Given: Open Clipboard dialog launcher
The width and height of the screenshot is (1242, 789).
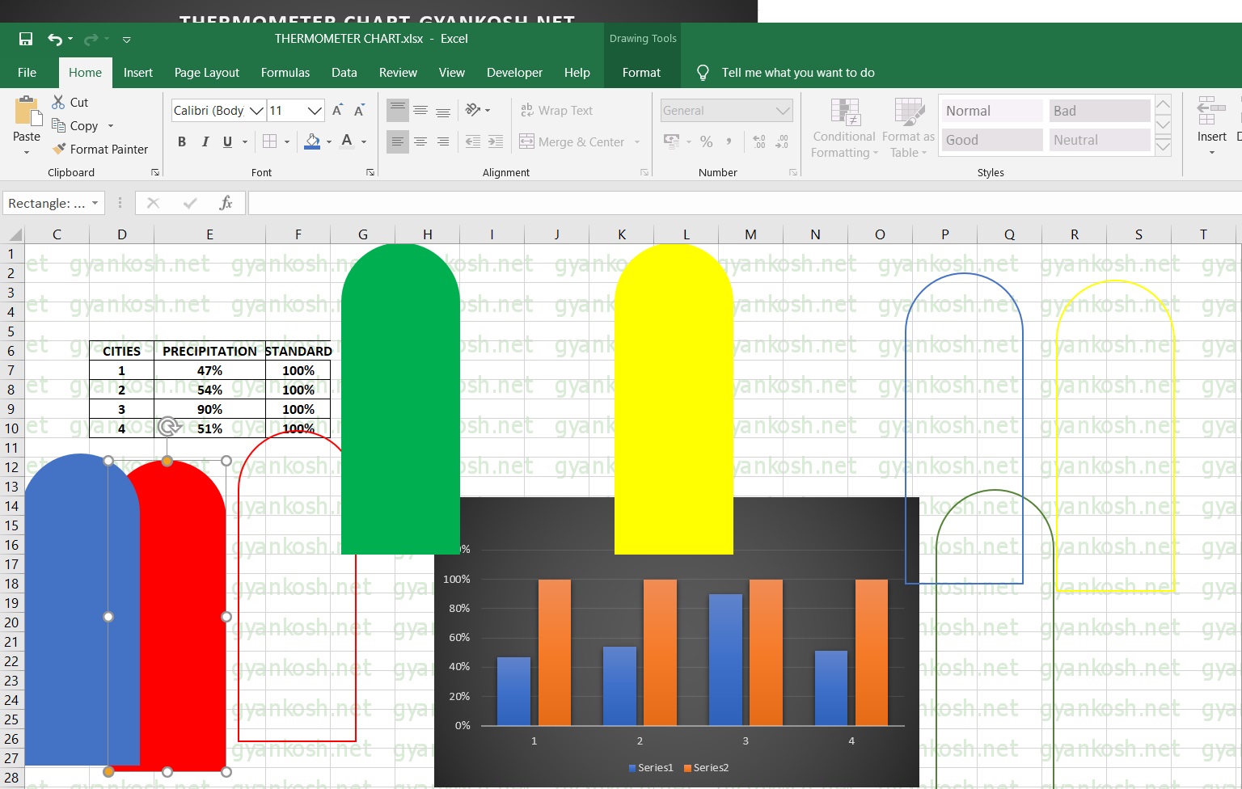Looking at the screenshot, I should pos(155,172).
